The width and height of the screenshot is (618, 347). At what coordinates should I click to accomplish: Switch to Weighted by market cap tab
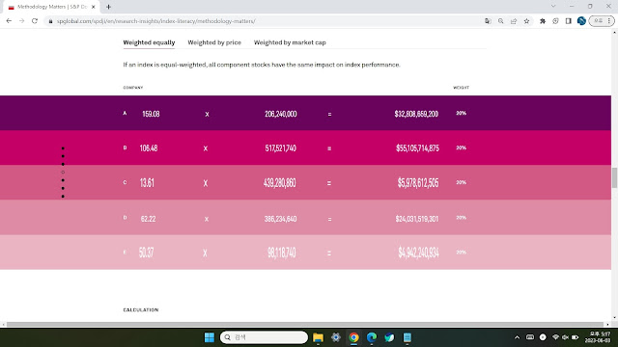coord(290,42)
